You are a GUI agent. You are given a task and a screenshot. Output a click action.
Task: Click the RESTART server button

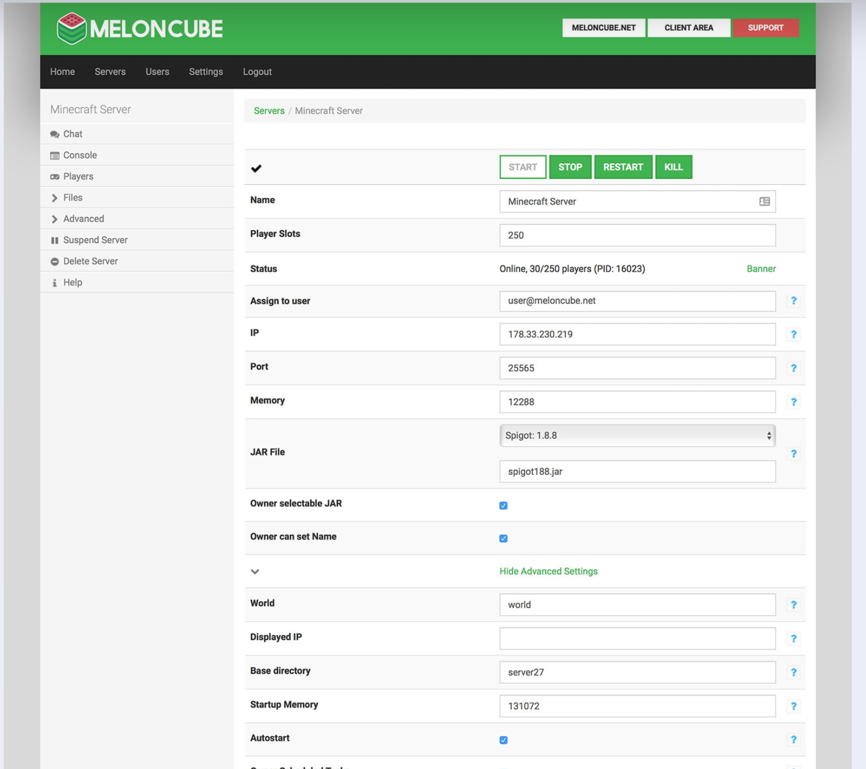click(x=623, y=167)
